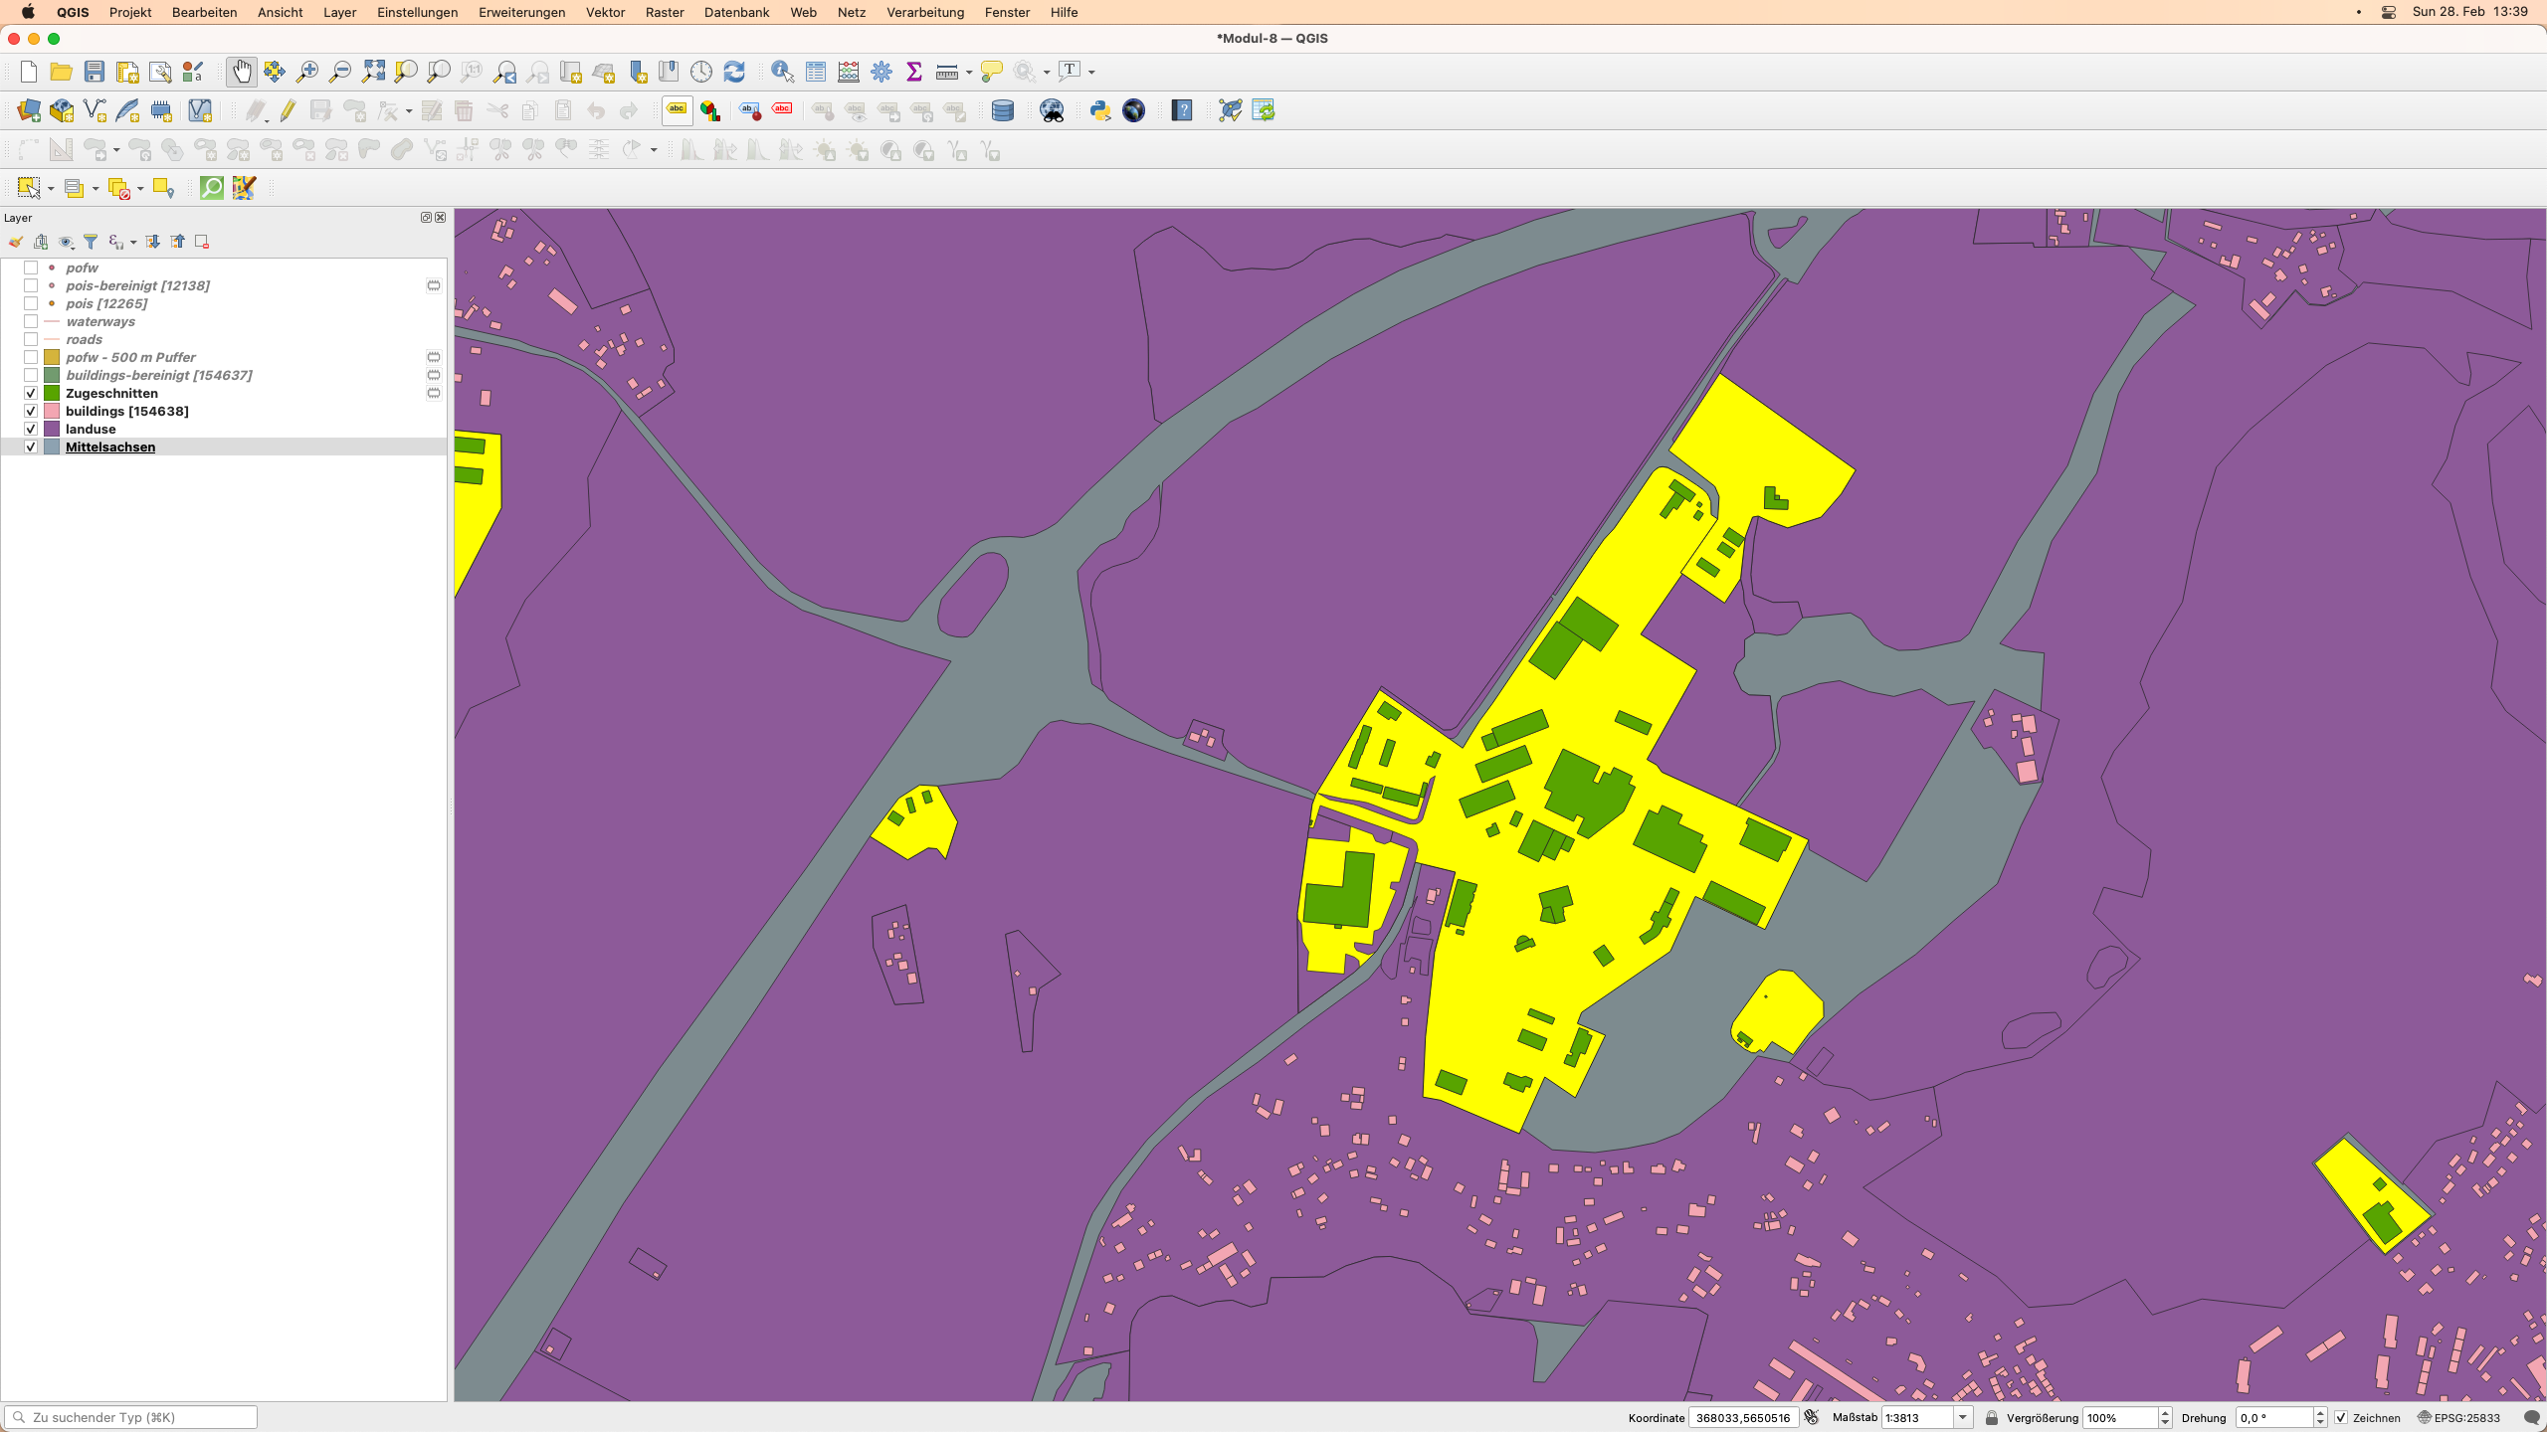Toggle visibility of pofw layer
The image size is (2547, 1432).
tap(31, 268)
